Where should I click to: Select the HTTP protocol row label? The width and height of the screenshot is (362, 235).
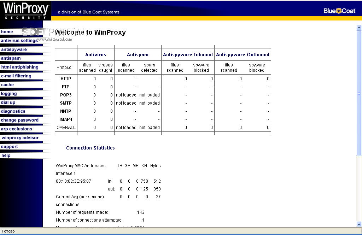coord(66,79)
